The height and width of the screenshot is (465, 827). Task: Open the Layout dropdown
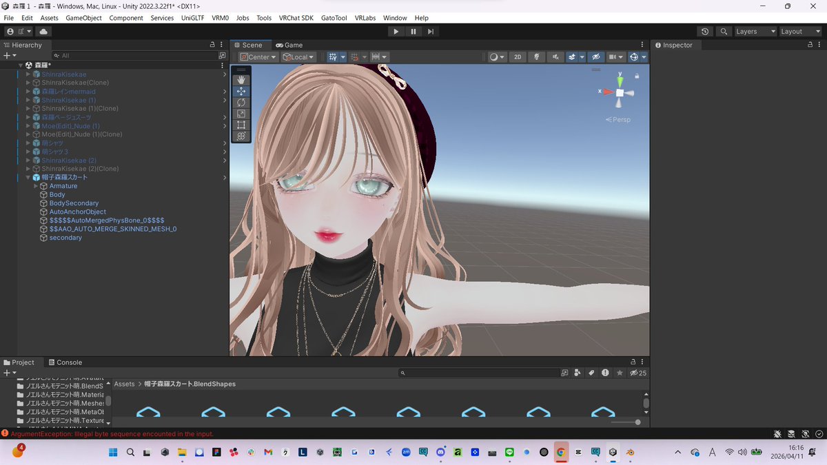[x=801, y=31]
